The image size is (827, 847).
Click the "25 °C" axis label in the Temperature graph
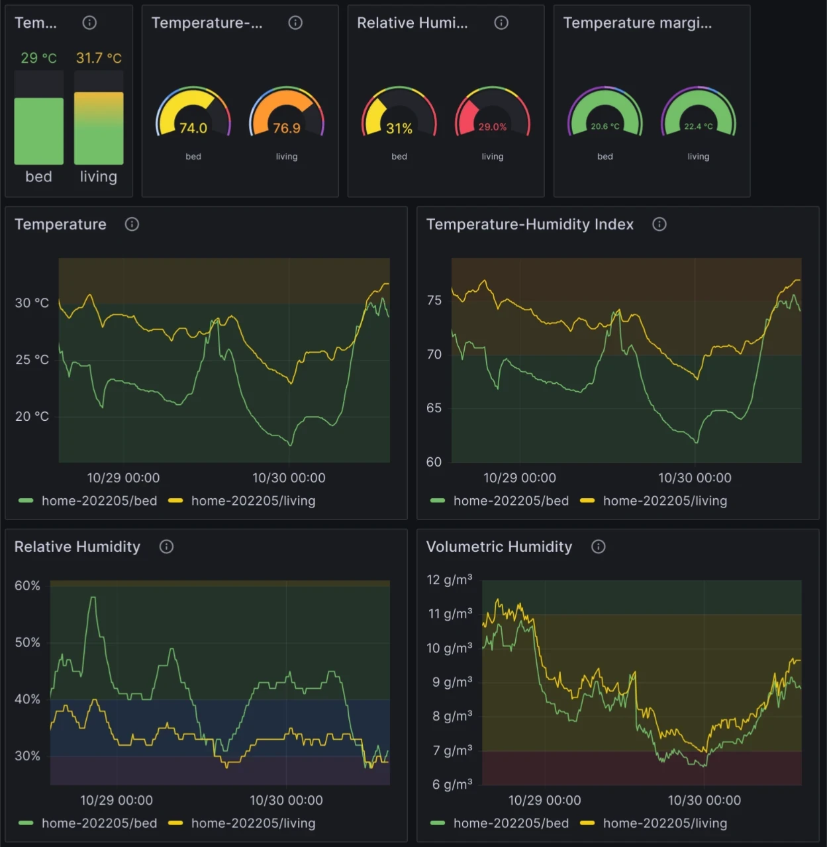click(x=32, y=359)
